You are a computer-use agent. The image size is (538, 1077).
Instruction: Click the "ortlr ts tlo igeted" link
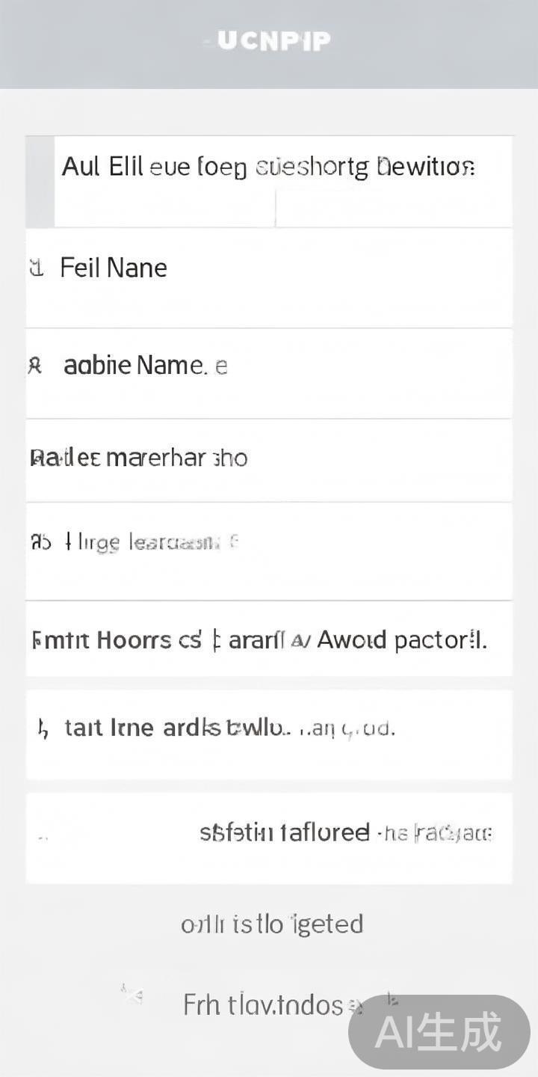[x=272, y=924]
